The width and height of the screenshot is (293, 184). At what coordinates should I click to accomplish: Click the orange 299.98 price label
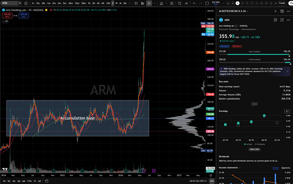point(210,53)
